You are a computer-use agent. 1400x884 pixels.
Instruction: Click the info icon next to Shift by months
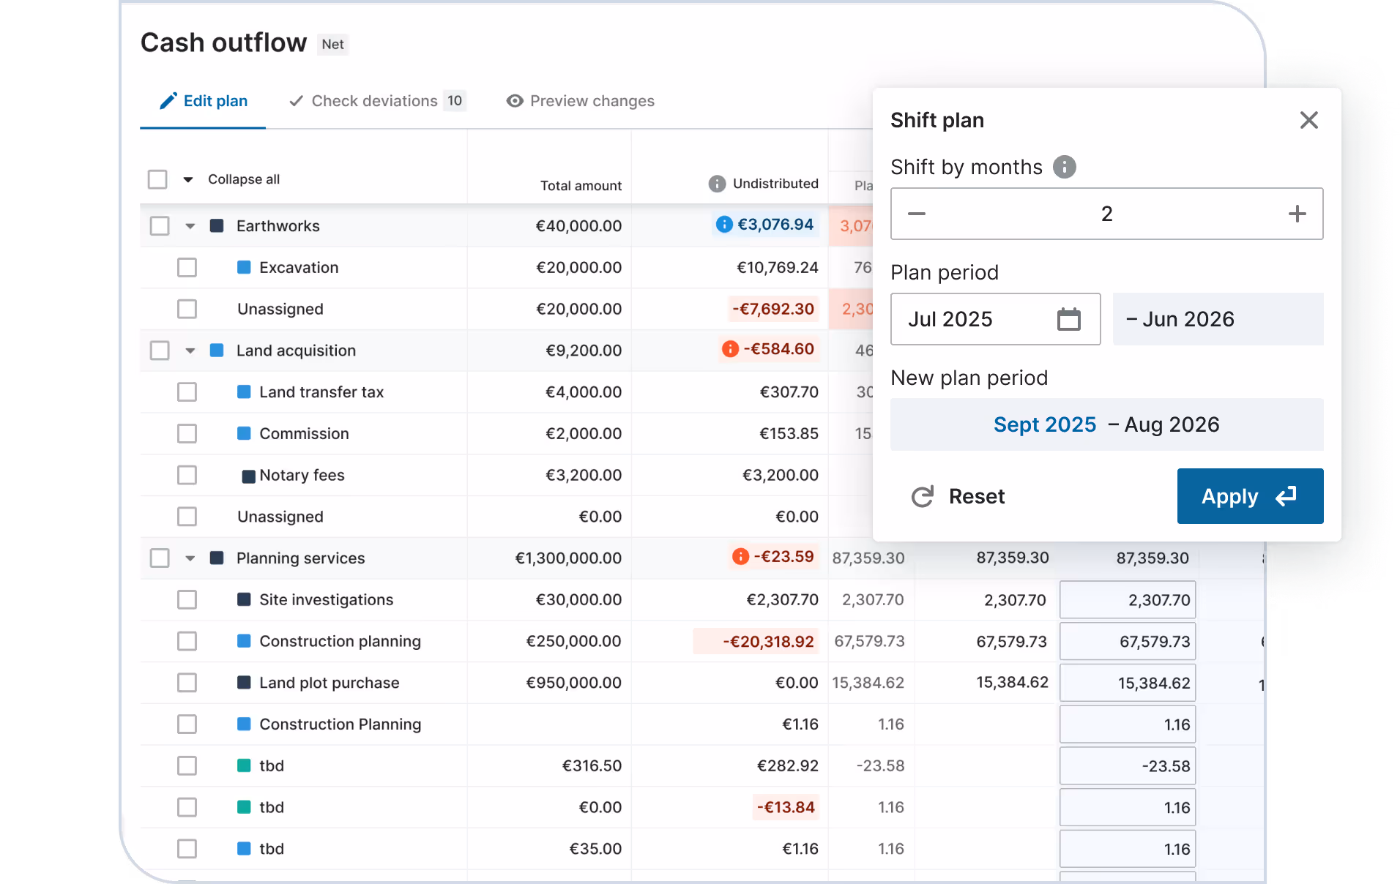pos(1065,167)
